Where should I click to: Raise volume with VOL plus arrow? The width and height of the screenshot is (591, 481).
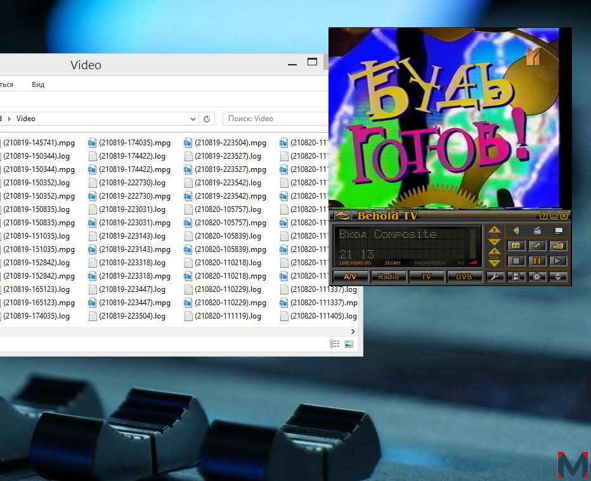[494, 251]
